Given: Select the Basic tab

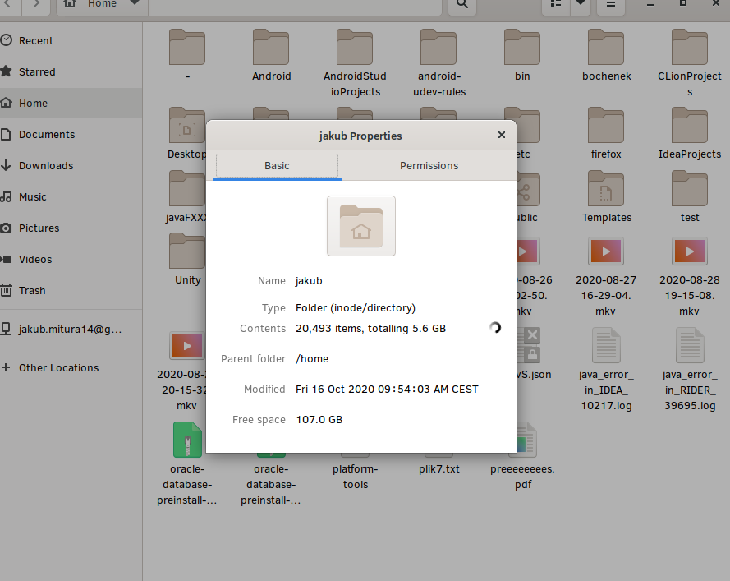Looking at the screenshot, I should point(277,166).
